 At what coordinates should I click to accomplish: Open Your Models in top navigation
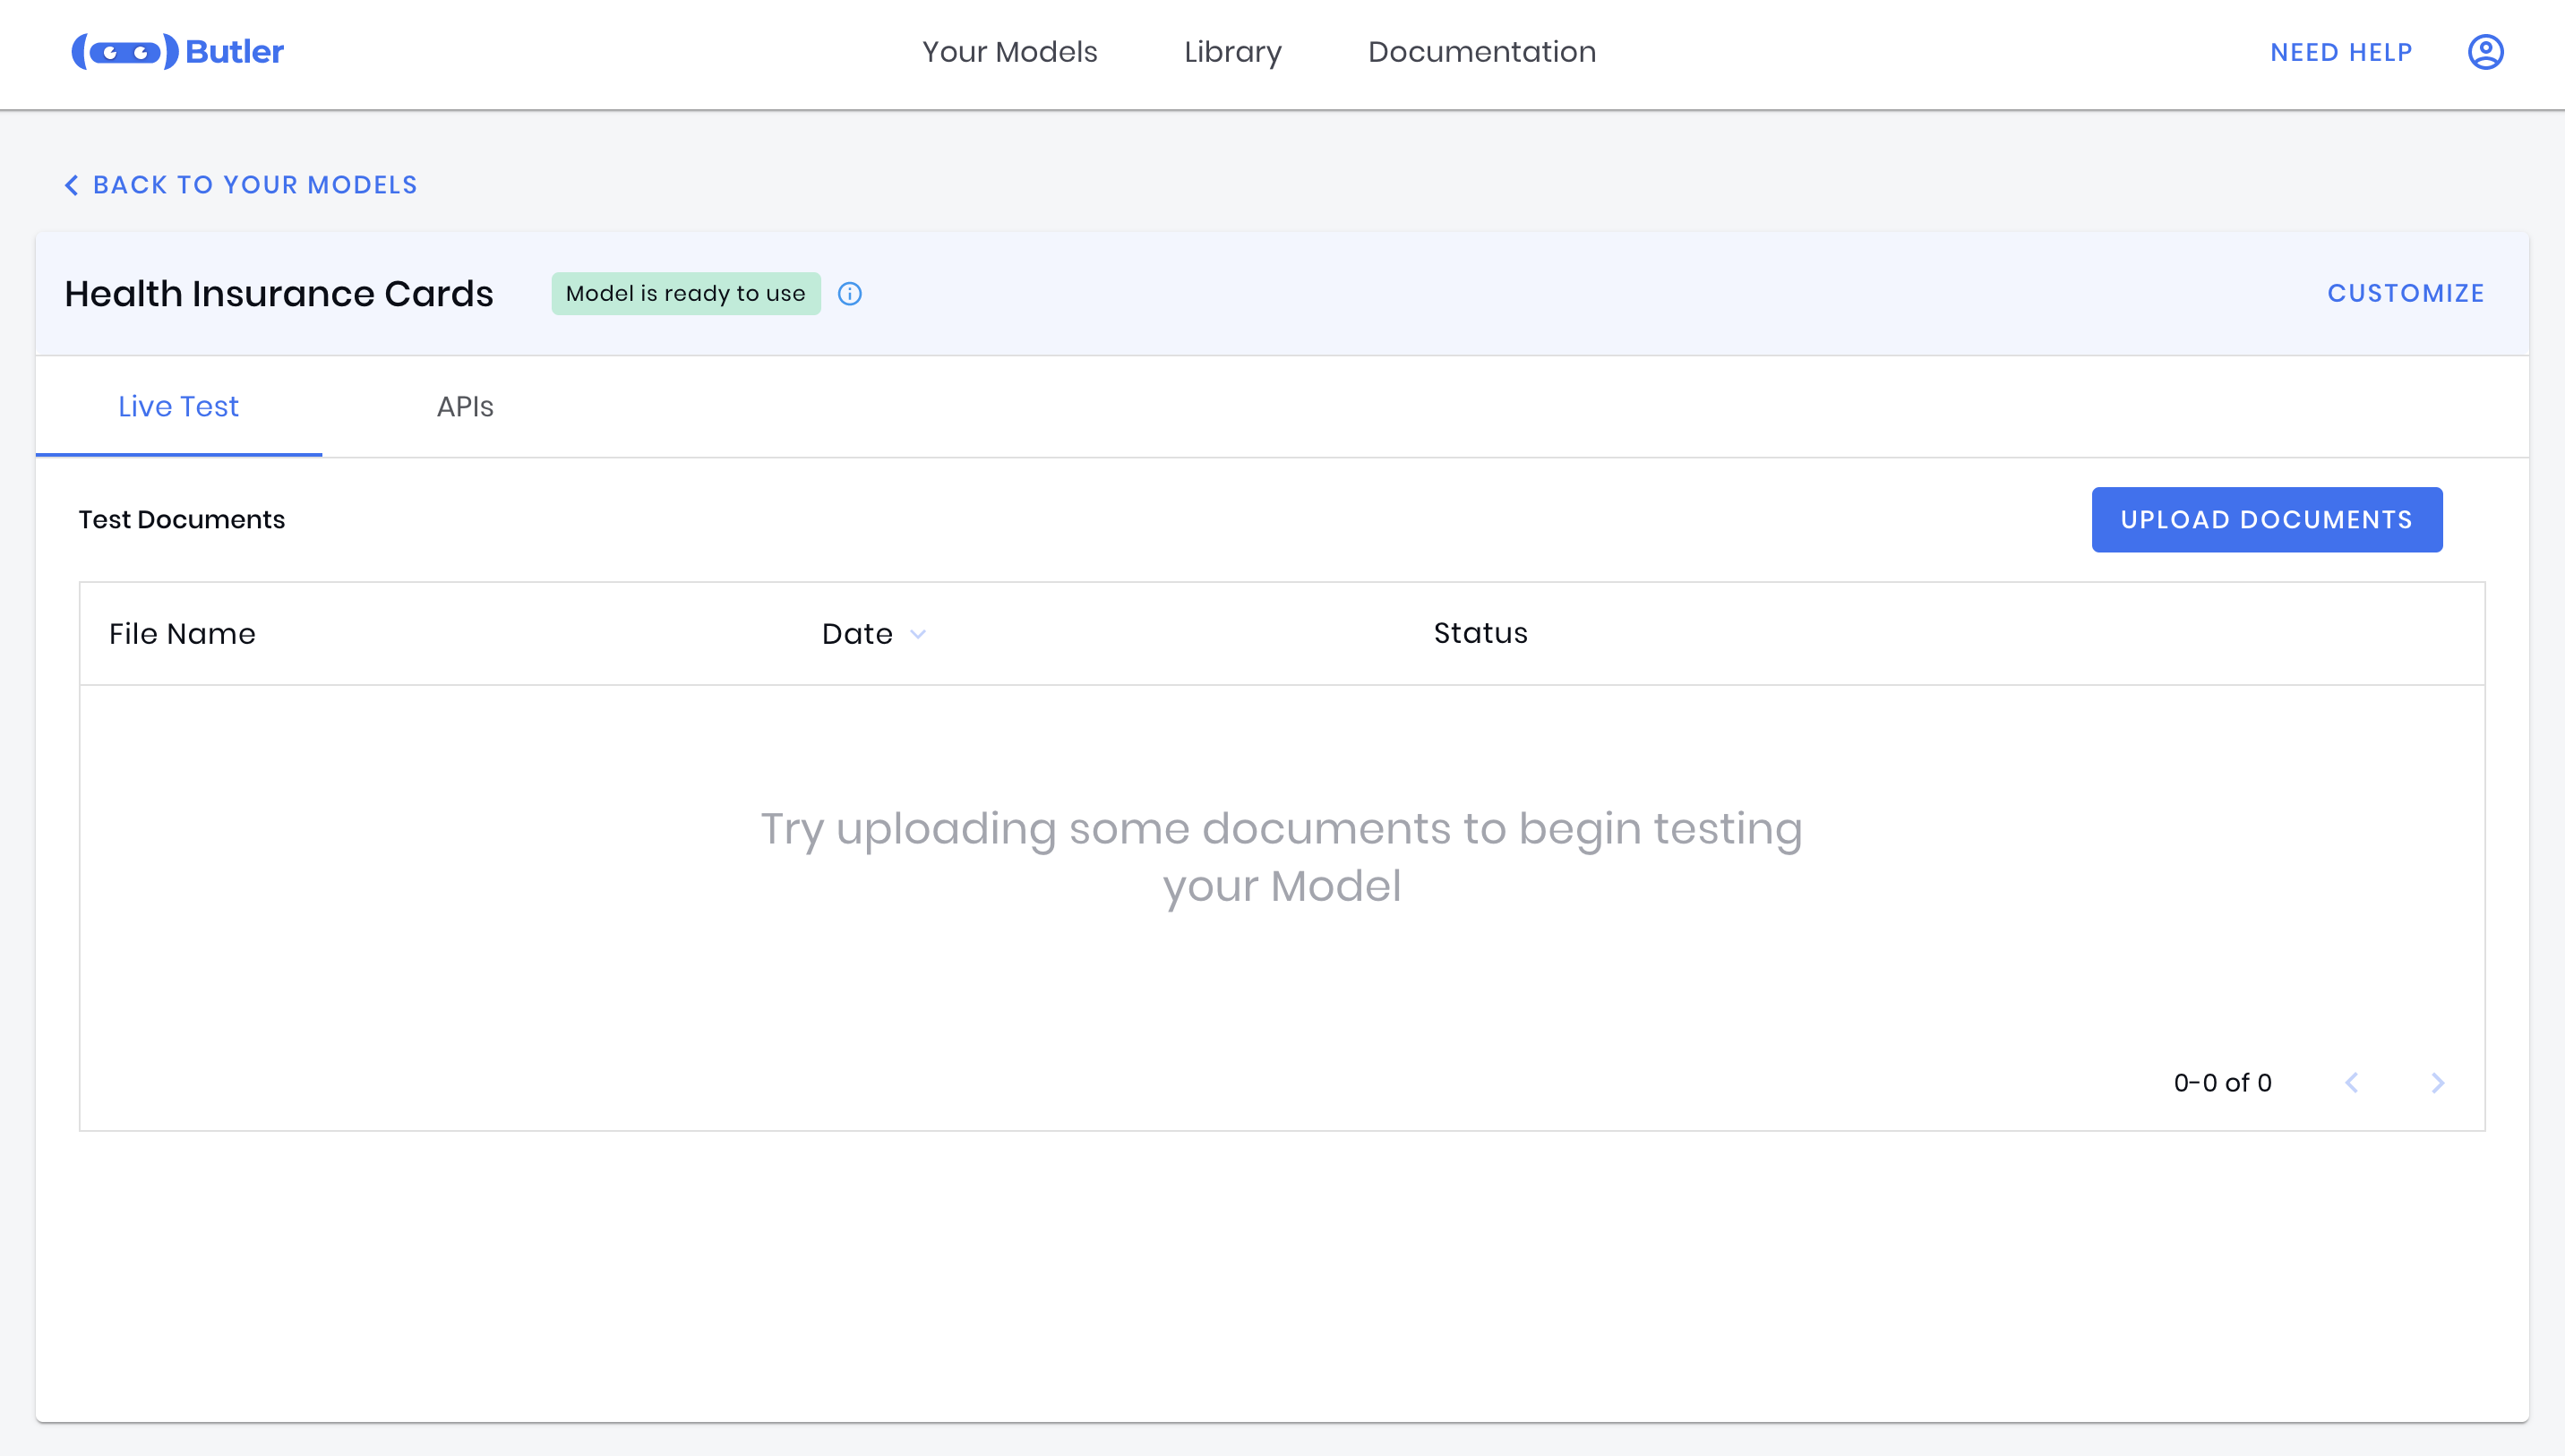[x=1009, y=52]
